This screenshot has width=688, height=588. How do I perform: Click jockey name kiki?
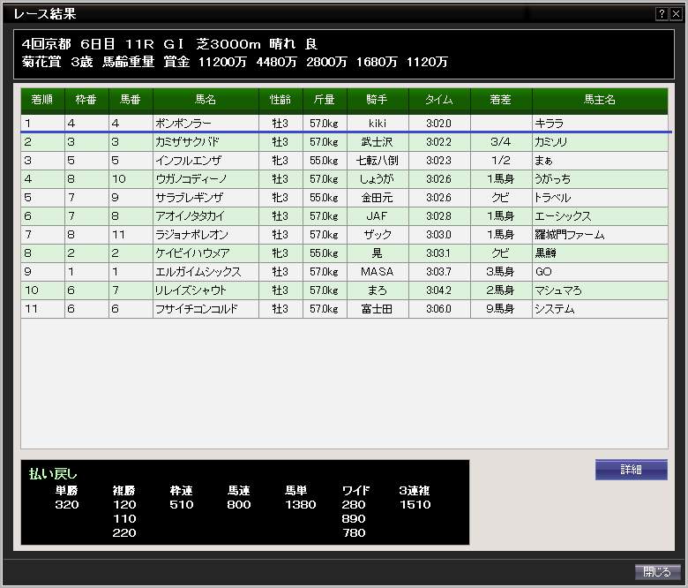pyautogui.click(x=378, y=124)
